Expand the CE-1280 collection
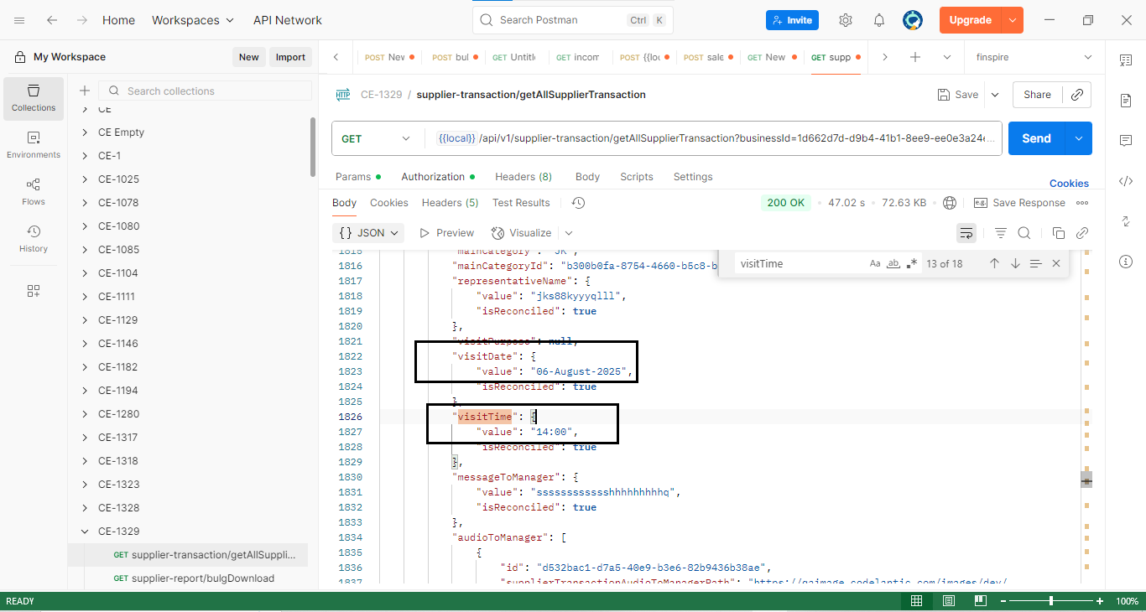This screenshot has height=612, width=1146. (x=85, y=414)
